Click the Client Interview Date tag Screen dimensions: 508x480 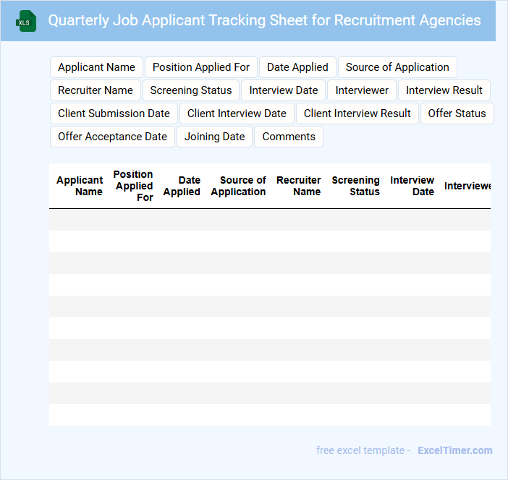(237, 113)
